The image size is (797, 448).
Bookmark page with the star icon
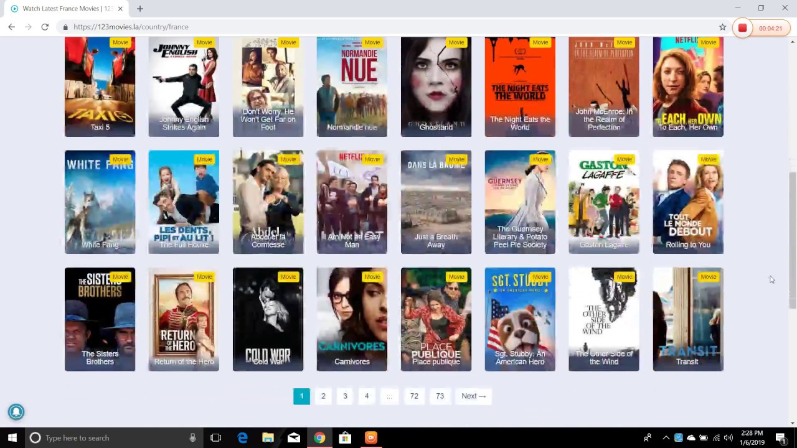(x=722, y=27)
